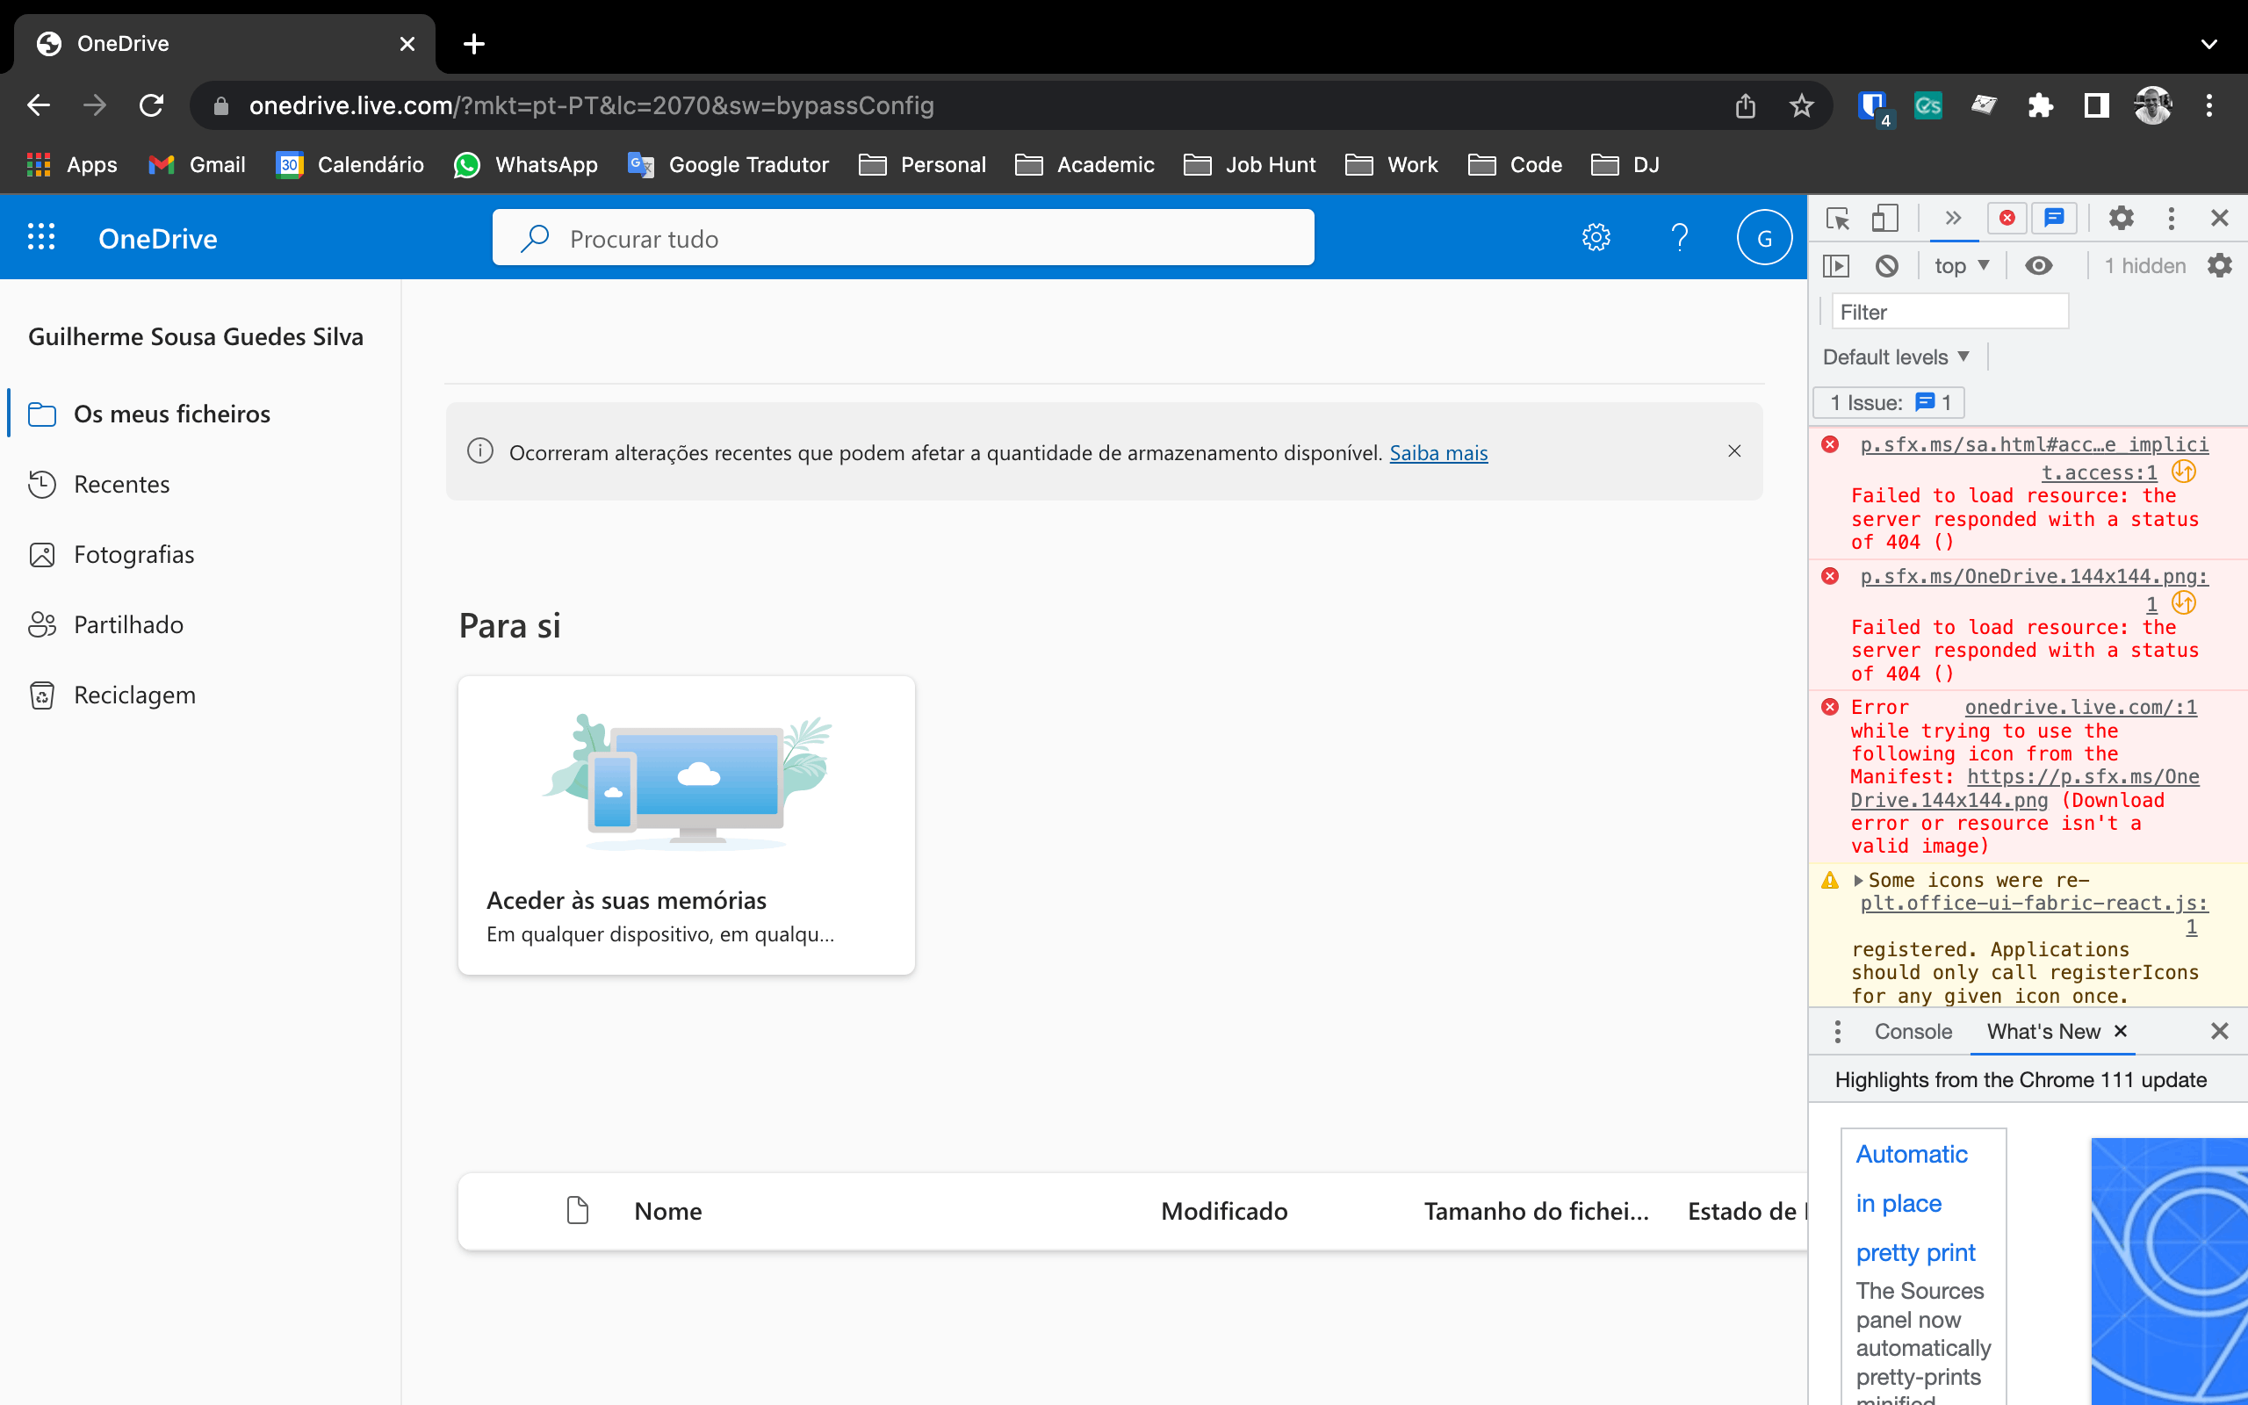Click the OneDrive settings gear icon
The height and width of the screenshot is (1405, 2248).
coord(1596,236)
